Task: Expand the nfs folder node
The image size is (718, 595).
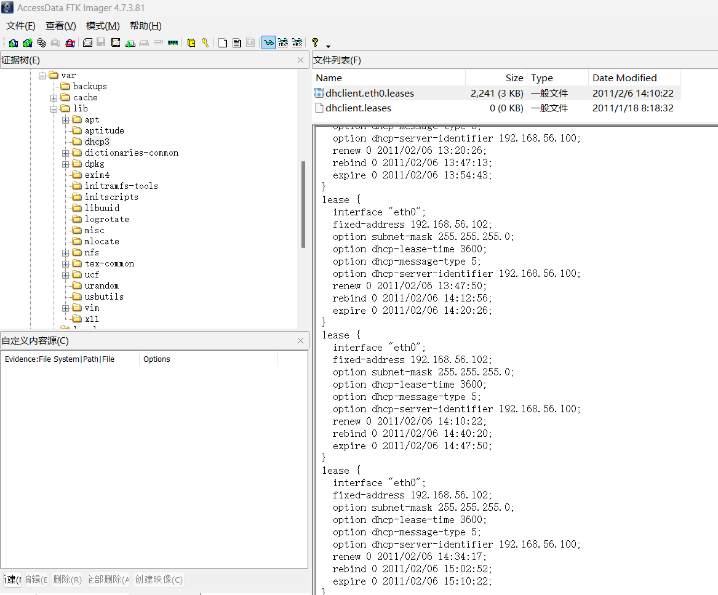Action: coord(66,253)
